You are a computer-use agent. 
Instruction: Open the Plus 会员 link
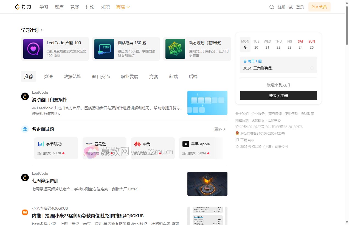click(319, 7)
